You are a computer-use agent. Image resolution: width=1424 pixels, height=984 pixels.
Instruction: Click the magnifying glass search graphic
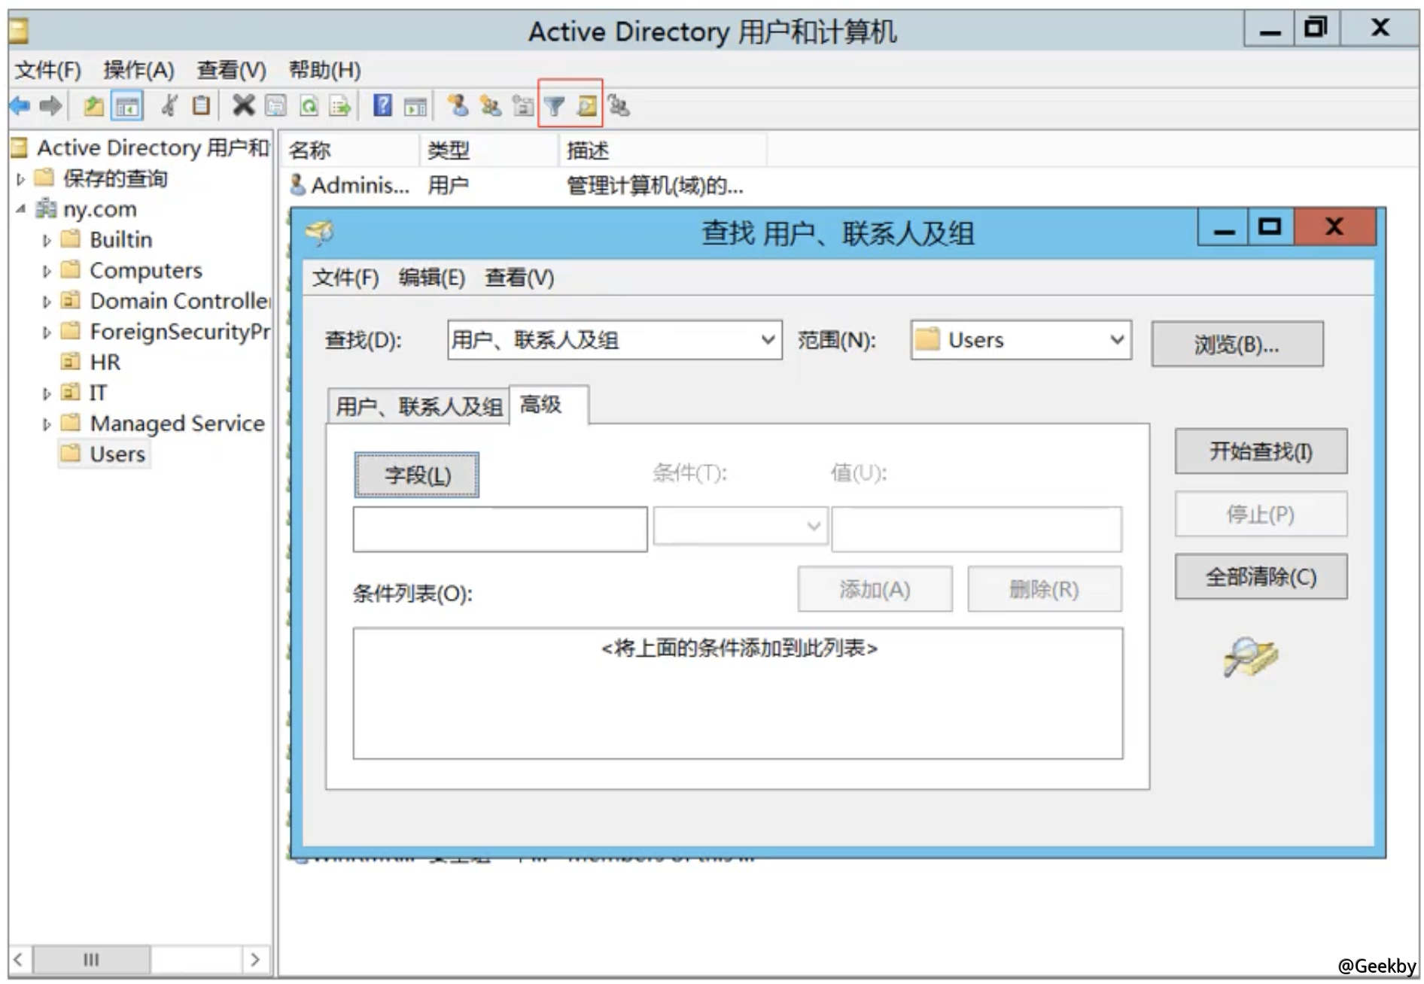[1251, 656]
